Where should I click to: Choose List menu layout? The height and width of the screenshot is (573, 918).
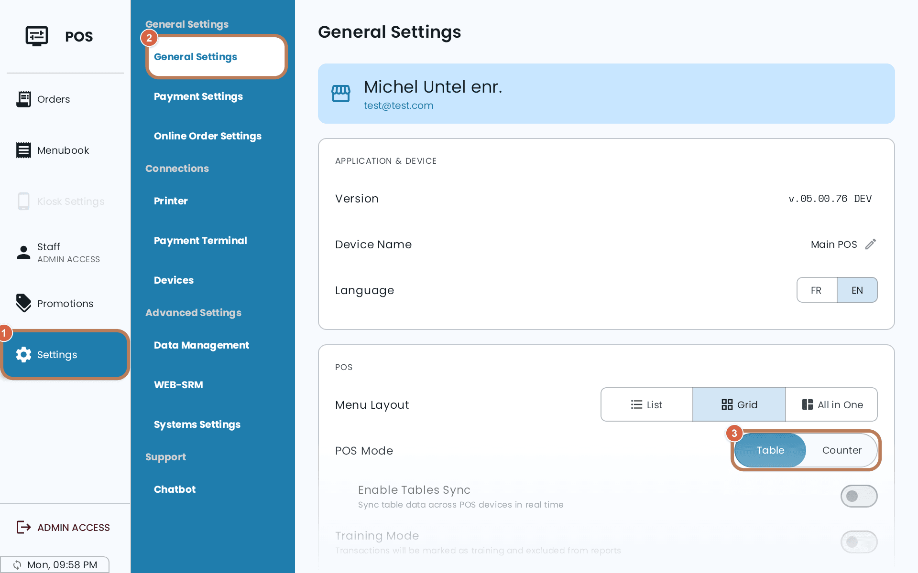[646, 404]
